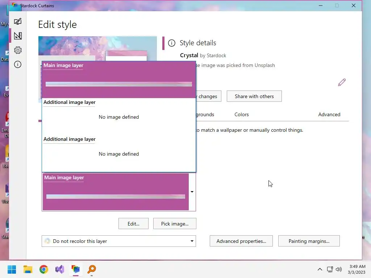The width and height of the screenshot is (371, 278).
Task: Launch File Explorer from the taskbar
Action: tap(28, 269)
